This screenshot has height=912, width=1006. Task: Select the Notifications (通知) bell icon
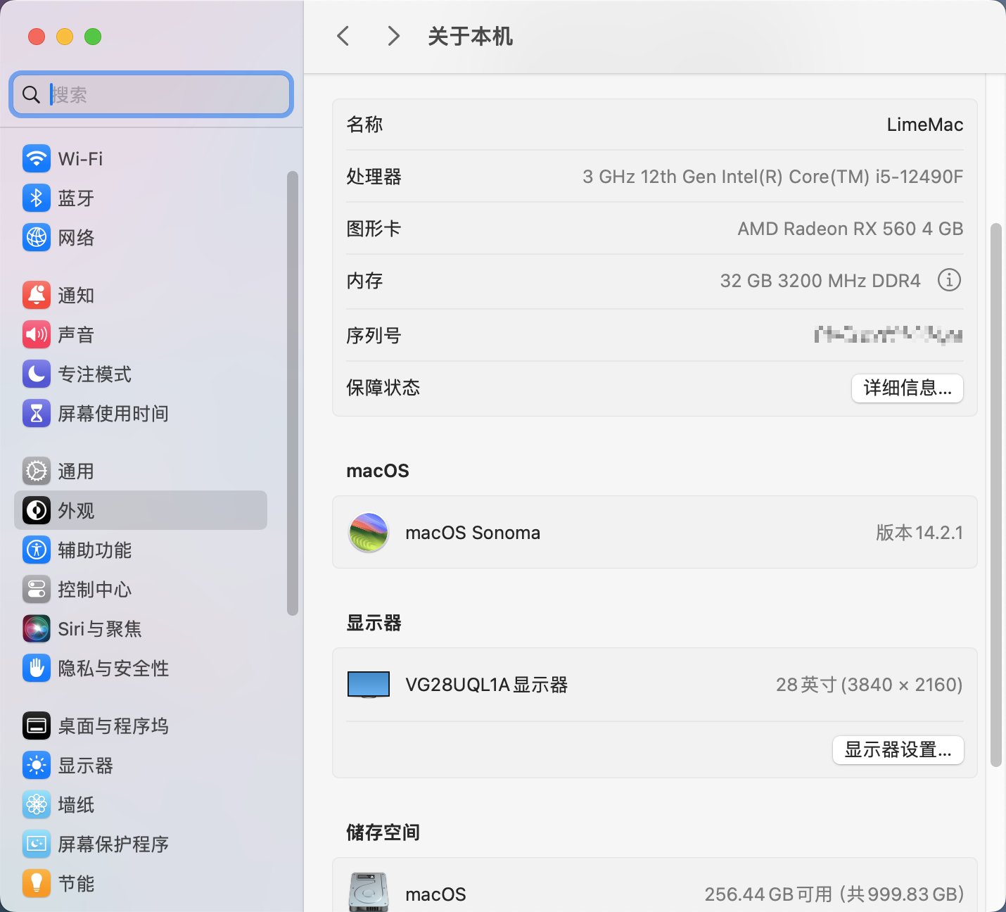(x=37, y=295)
